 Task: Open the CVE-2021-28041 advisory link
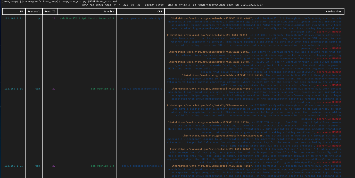click(209, 52)
